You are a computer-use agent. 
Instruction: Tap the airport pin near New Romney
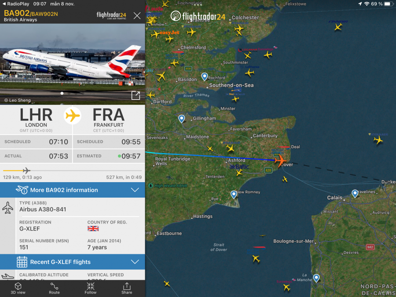(x=234, y=194)
